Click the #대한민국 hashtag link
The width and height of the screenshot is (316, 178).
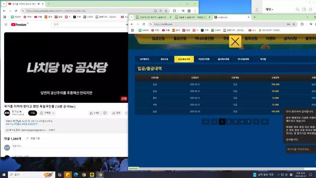click(x=32, y=124)
